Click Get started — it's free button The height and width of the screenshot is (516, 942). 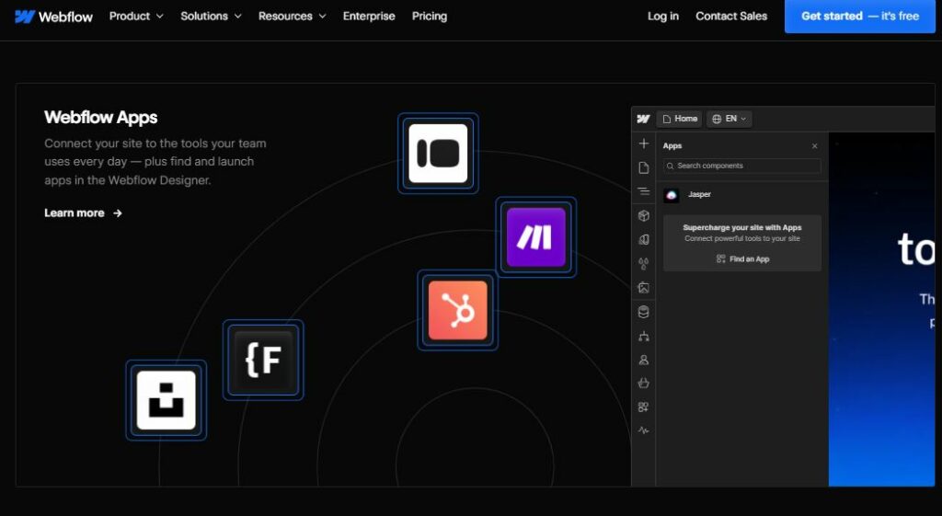point(860,17)
